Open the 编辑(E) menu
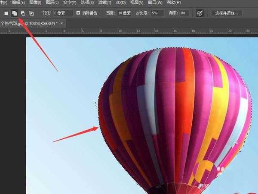Image resolution: width=258 pixels, height=194 pixels. [x=19, y=3]
